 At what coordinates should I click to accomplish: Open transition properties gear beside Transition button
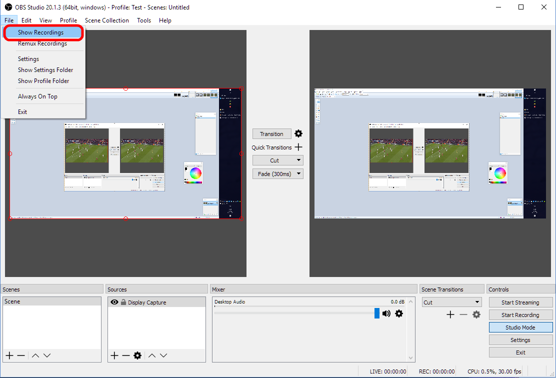click(298, 133)
